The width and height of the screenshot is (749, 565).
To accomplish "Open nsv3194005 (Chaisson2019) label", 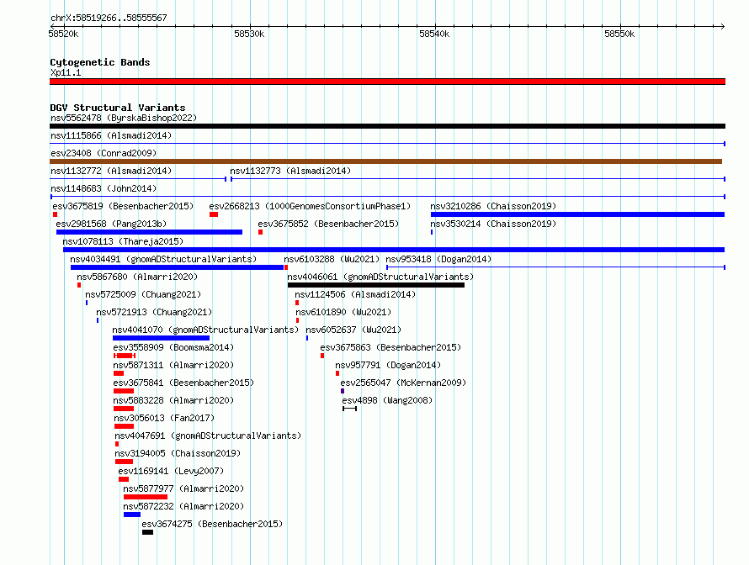I will [x=178, y=453].
